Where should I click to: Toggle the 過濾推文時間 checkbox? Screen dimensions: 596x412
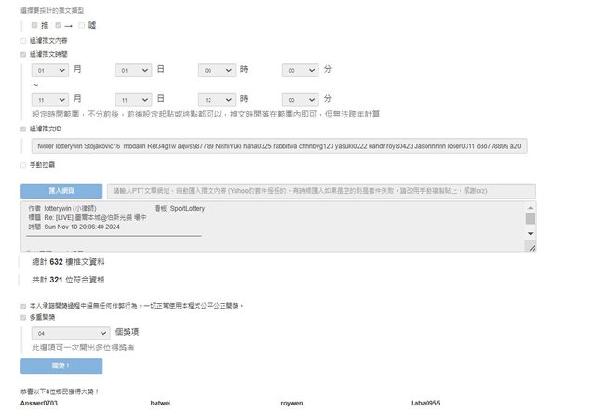(x=23, y=55)
